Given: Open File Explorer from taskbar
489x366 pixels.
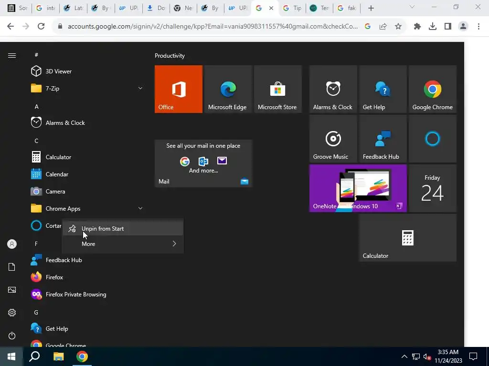Looking at the screenshot, I should (58, 356).
